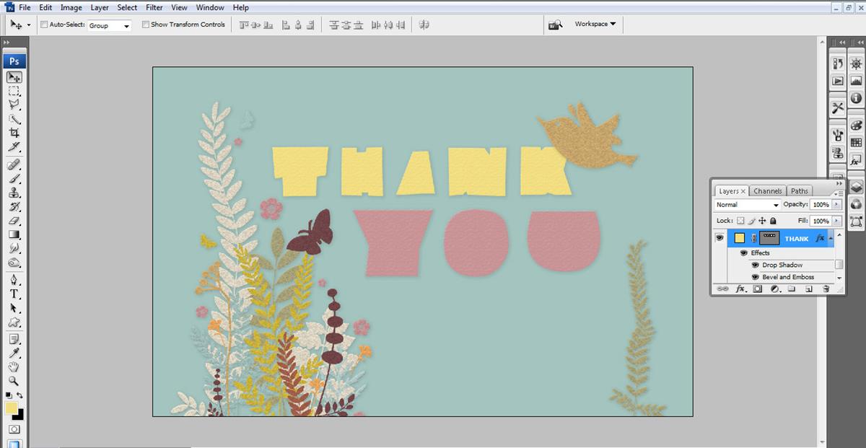Hide the Drop Shadow effect

(755, 265)
